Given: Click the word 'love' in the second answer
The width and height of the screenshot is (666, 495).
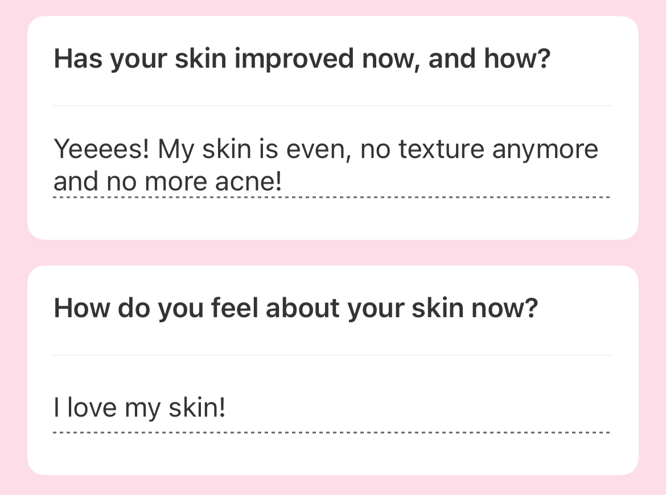Looking at the screenshot, I should [92, 407].
